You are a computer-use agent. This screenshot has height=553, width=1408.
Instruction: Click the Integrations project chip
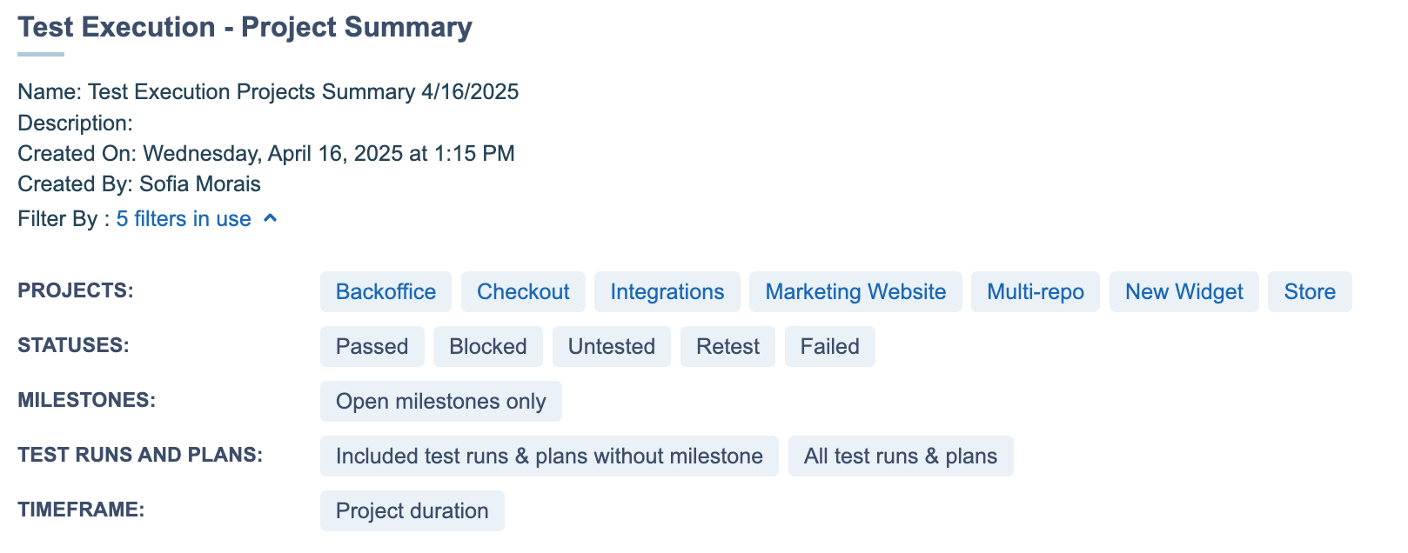(x=667, y=292)
